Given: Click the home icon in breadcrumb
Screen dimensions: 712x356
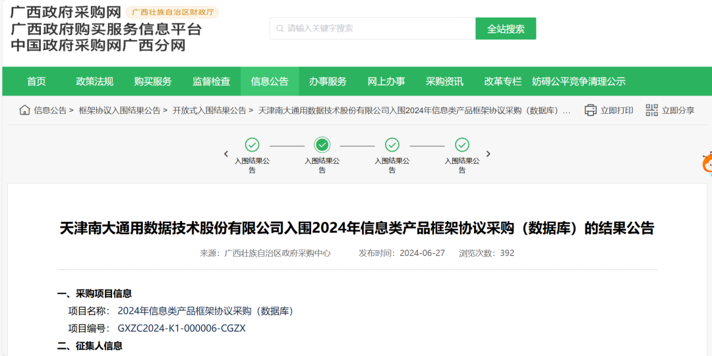Looking at the screenshot, I should click(24, 110).
